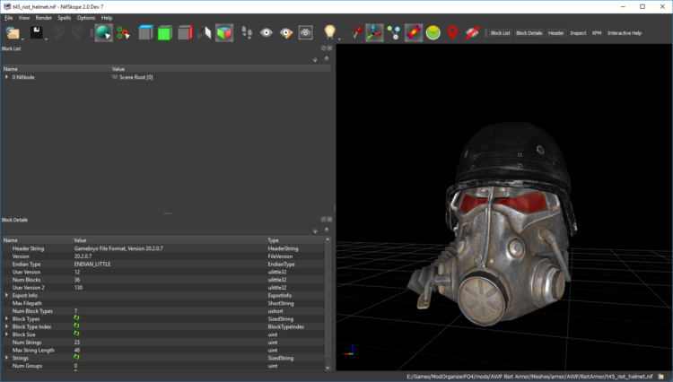
Task: Toggle the Header panel button
Action: tap(555, 33)
